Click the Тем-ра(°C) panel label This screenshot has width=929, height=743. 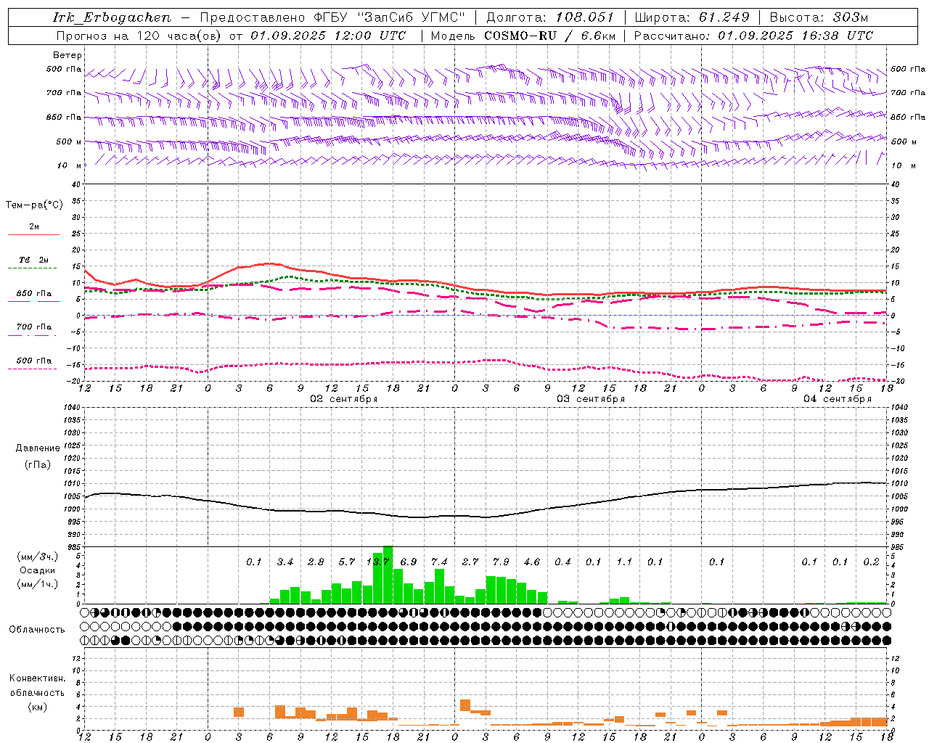34,205
